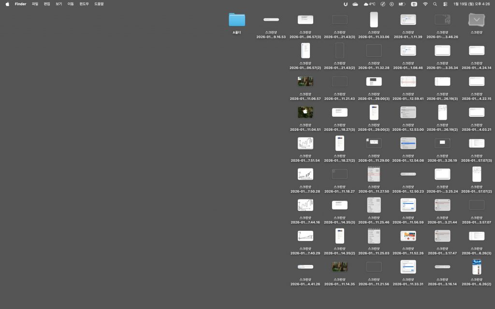Click the Wi-Fi status icon

point(425,4)
